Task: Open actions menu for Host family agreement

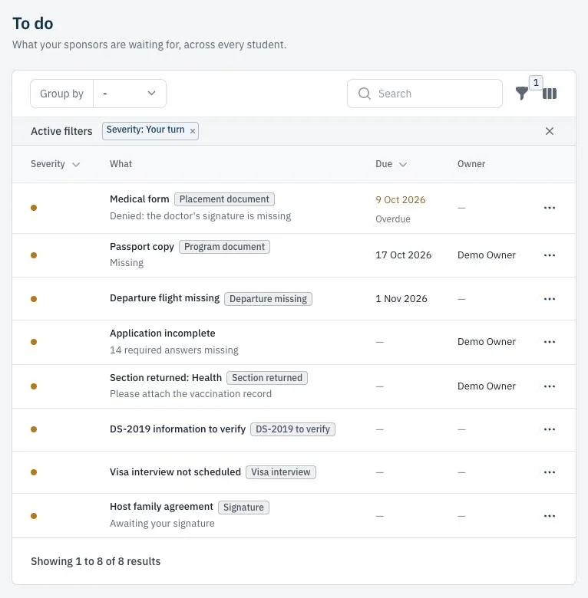Action: pyautogui.click(x=550, y=516)
